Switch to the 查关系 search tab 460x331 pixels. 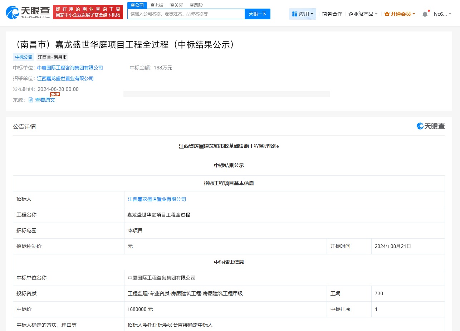(x=176, y=5)
